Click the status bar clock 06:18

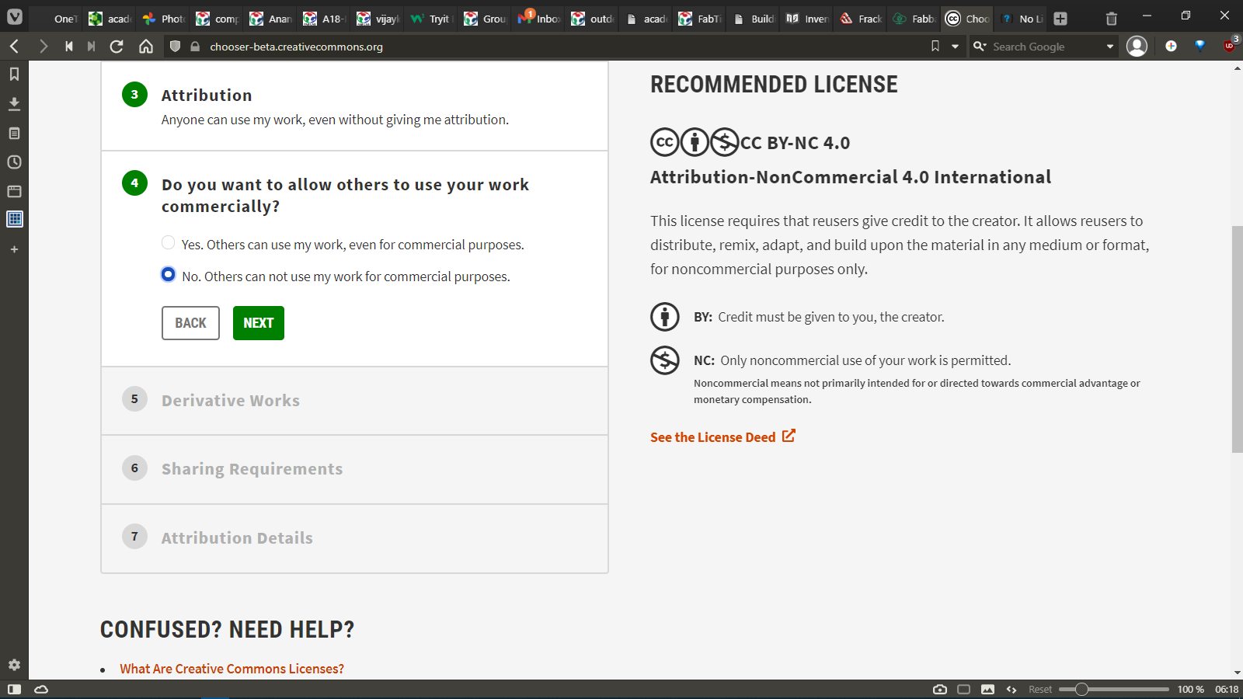[1227, 690]
